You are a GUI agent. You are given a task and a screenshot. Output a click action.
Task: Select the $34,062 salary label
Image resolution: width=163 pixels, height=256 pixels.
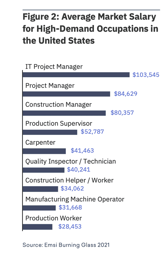pyautogui.click(x=72, y=189)
